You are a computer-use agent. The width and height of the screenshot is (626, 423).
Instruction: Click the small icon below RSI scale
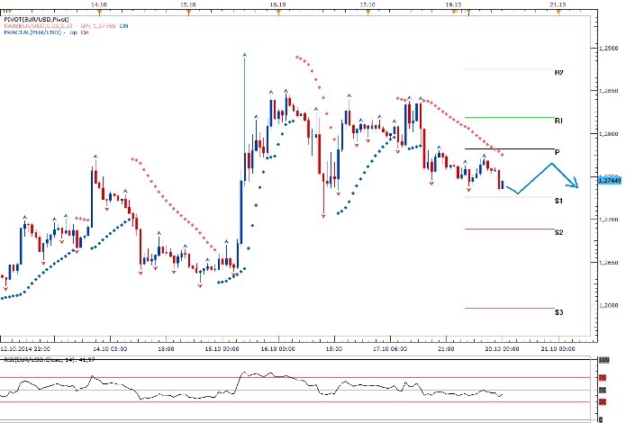tap(602, 418)
